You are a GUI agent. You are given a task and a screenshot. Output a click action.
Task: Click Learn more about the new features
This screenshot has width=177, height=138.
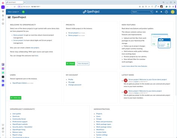pos(134,66)
